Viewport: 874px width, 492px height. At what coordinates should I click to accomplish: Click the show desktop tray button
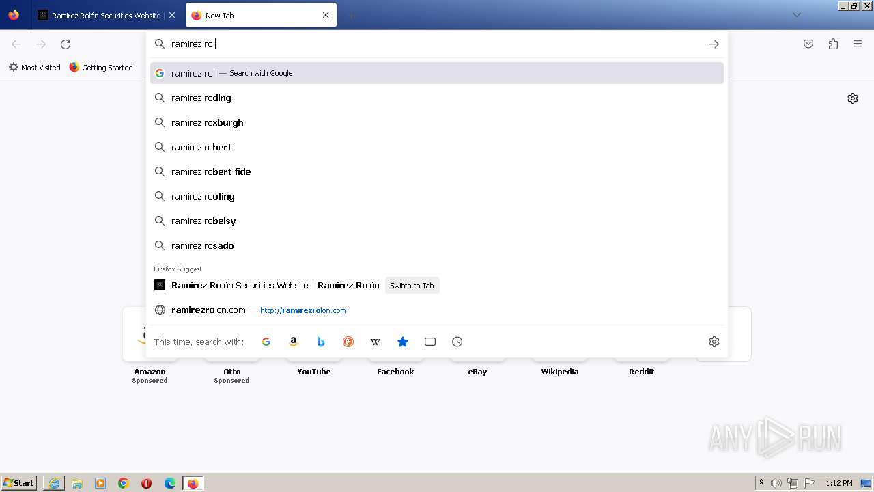pyautogui.click(x=866, y=483)
